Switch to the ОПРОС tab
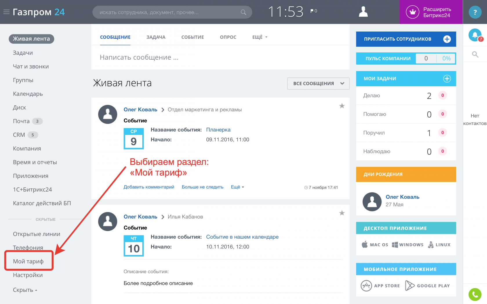Screen dimensions: 487x304 point(228,37)
